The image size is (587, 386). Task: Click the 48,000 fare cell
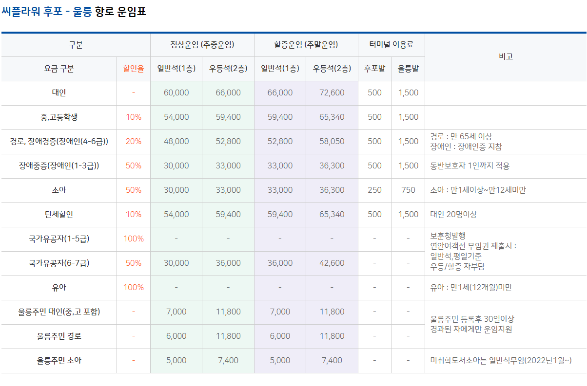tap(176, 142)
